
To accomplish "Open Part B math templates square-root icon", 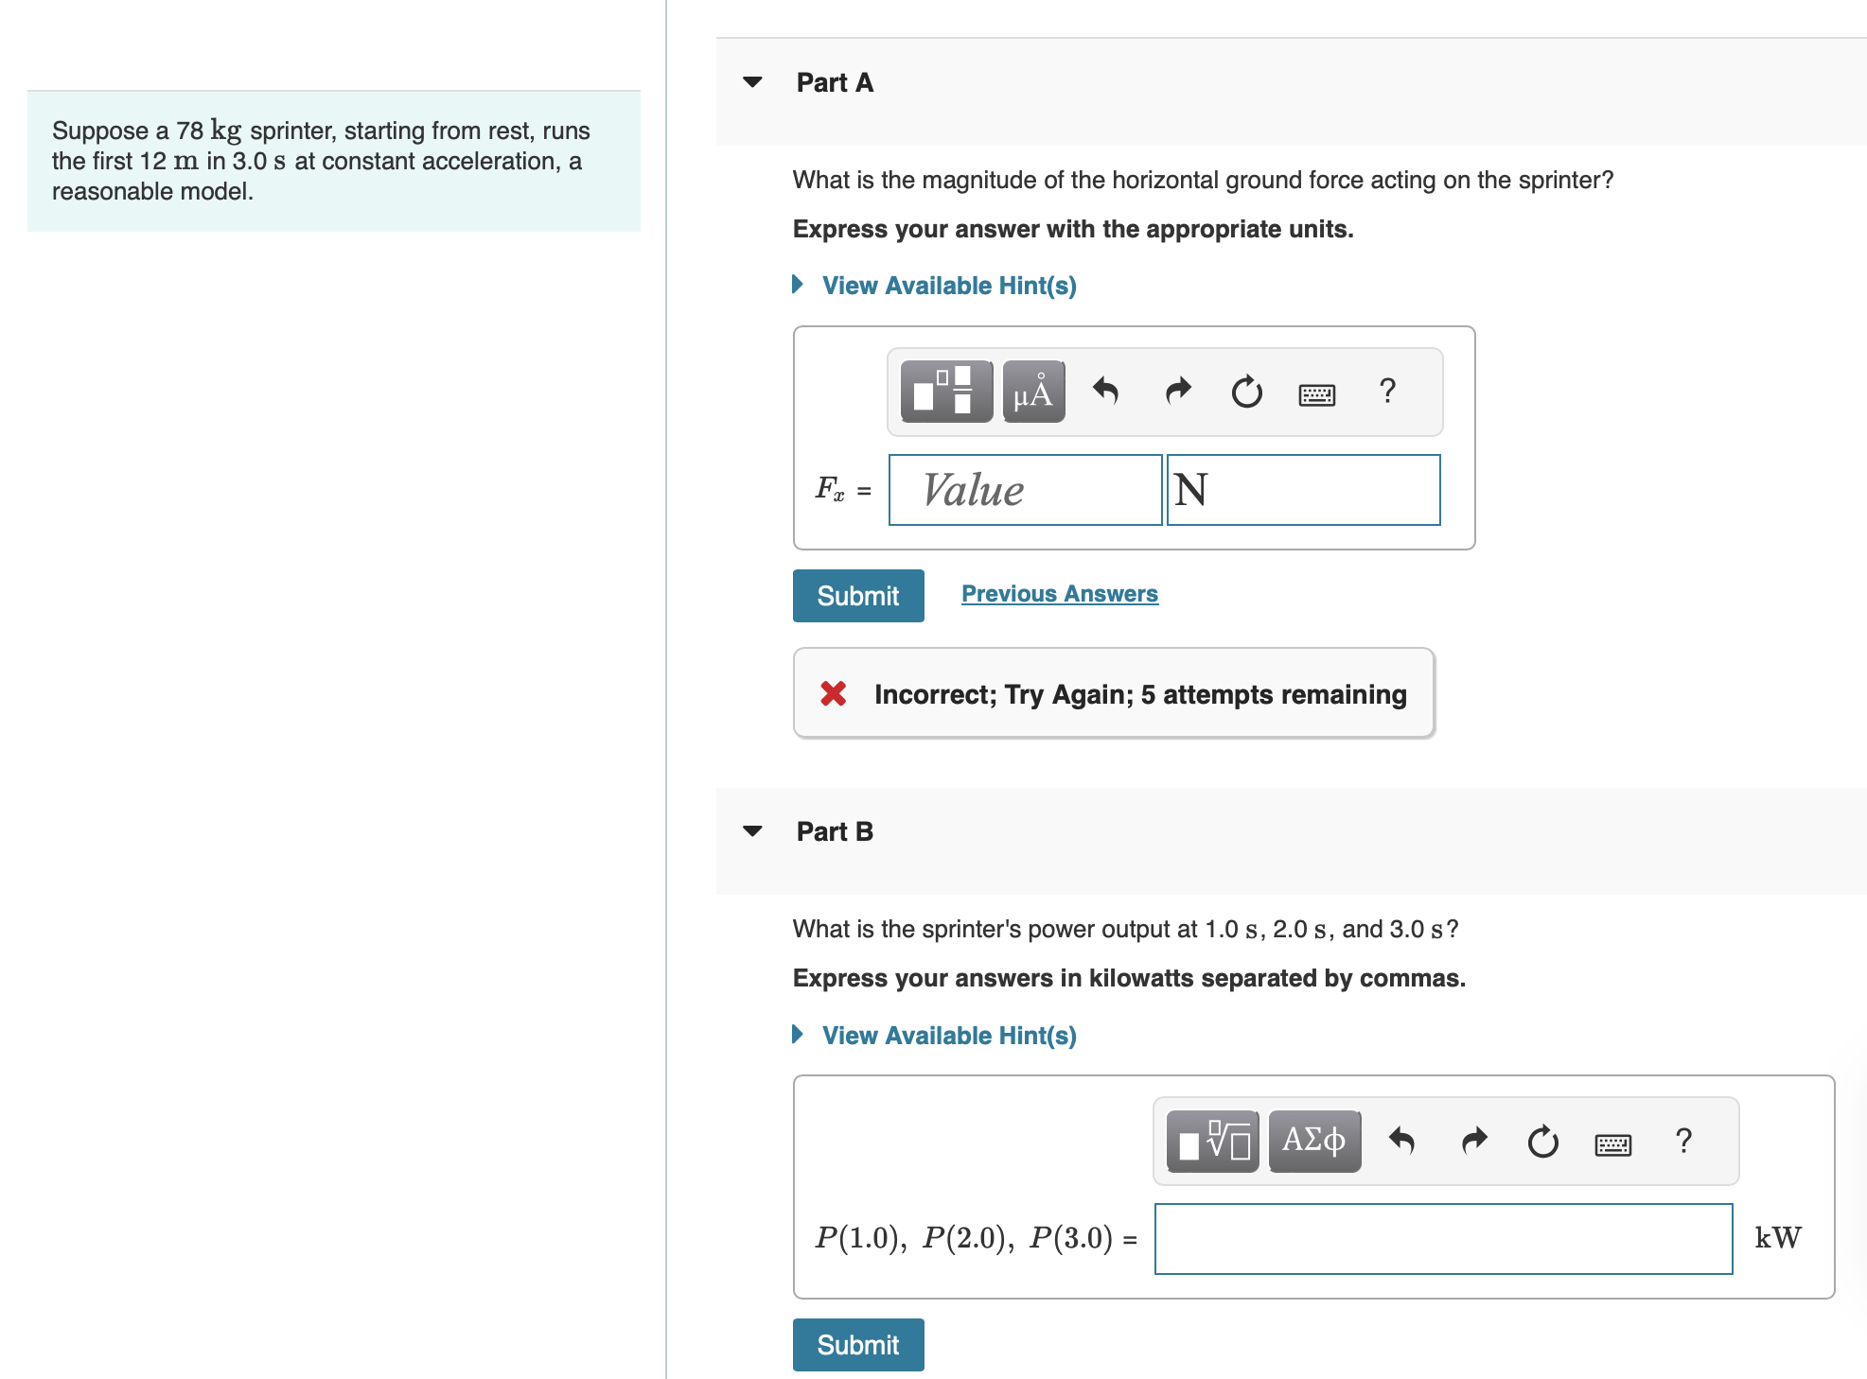I will 1213,1142.
